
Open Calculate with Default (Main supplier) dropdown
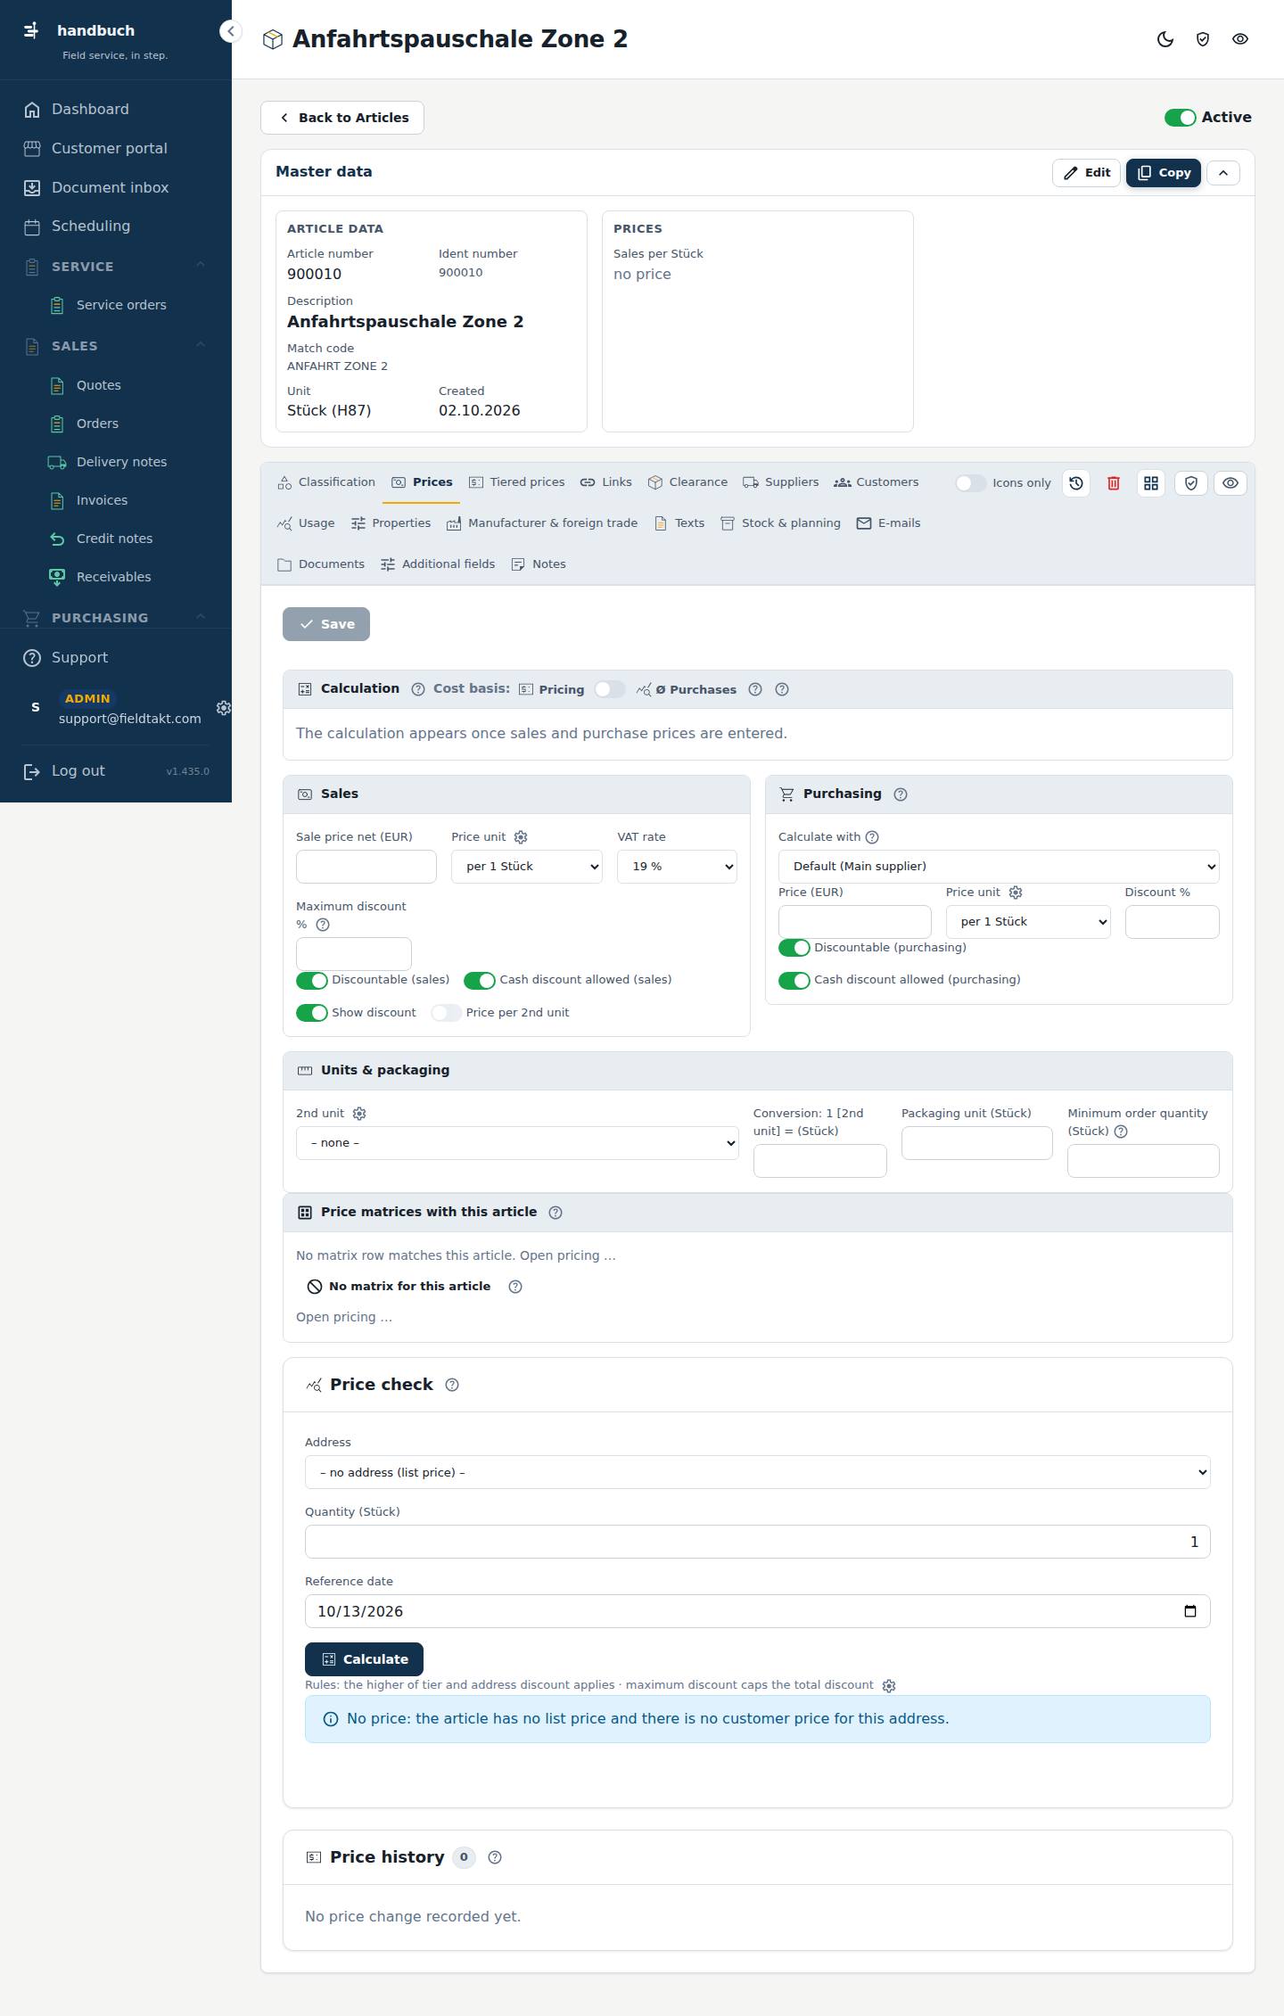999,867
